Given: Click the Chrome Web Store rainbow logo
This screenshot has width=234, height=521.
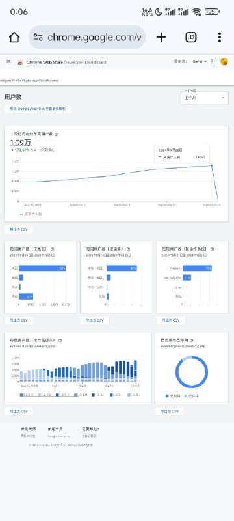Looking at the screenshot, I should (20, 62).
